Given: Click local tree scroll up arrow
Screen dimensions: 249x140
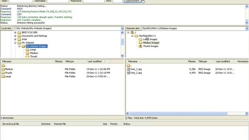Looking at the screenshot, I should pyautogui.click(x=122, y=33).
